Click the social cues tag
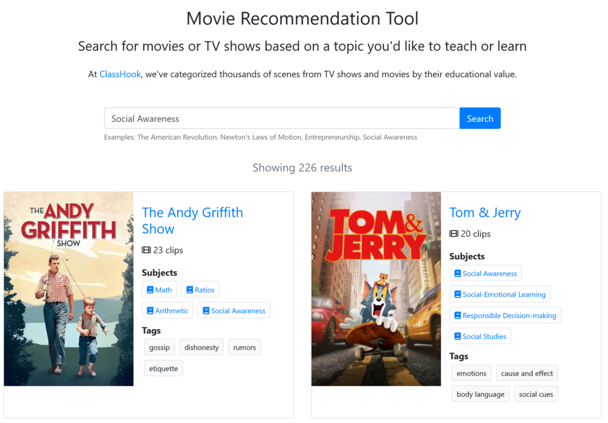 [x=536, y=393]
